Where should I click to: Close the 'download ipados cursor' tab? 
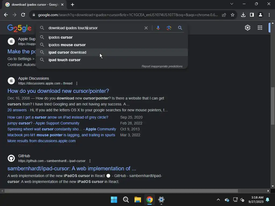point(62,5)
